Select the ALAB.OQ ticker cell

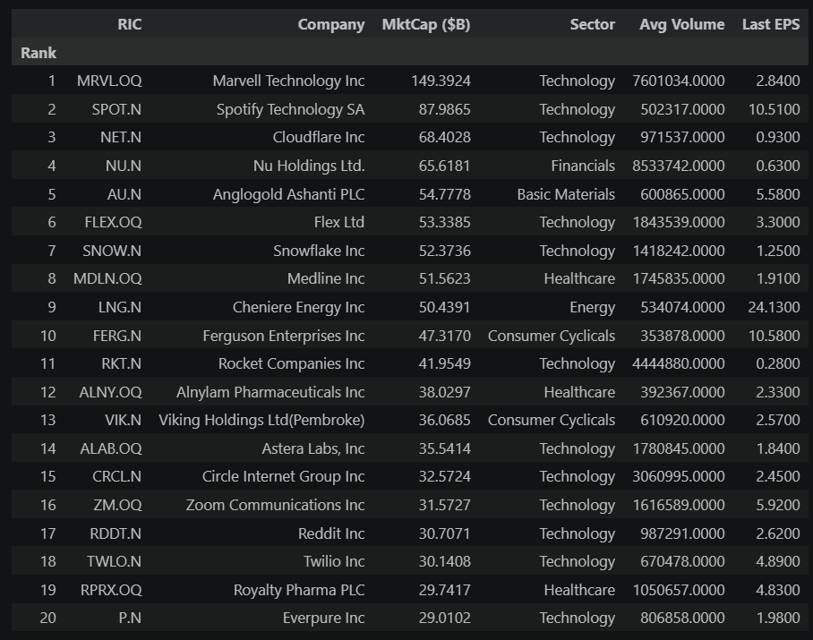[110, 448]
